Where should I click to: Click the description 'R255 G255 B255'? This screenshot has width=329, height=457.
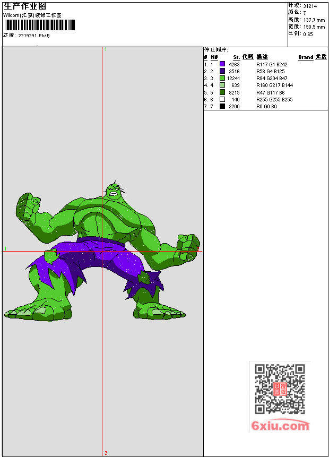tap(274, 100)
